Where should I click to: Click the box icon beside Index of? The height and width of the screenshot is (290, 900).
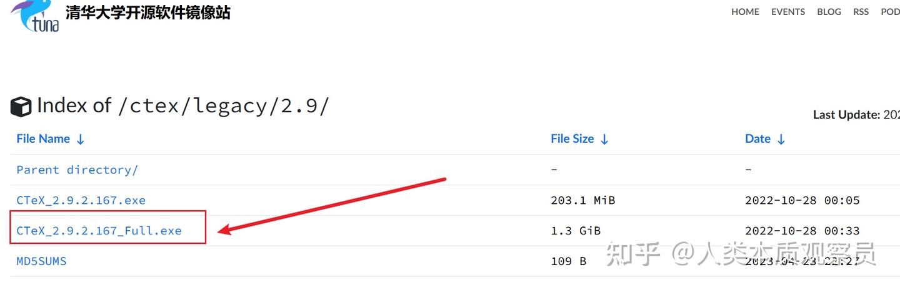coord(21,107)
